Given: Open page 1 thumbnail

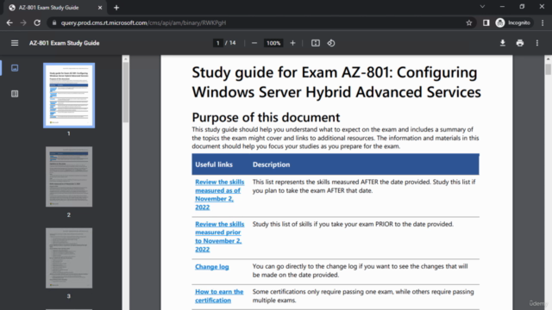Looking at the screenshot, I should tap(69, 96).
